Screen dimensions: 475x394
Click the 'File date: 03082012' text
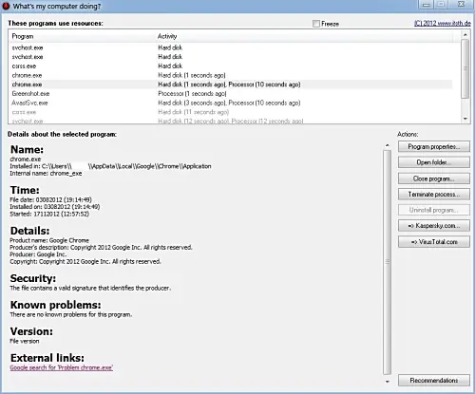coord(51,199)
